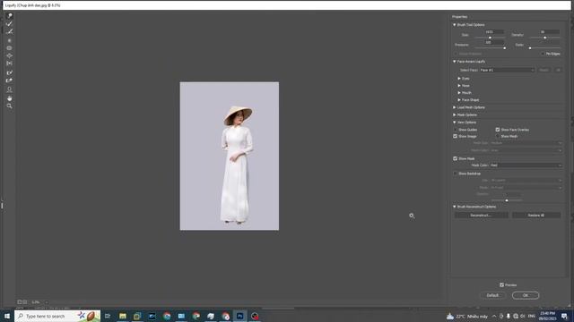This screenshot has width=574, height=322.
Task: Select the Hand tool
Action: click(10, 98)
